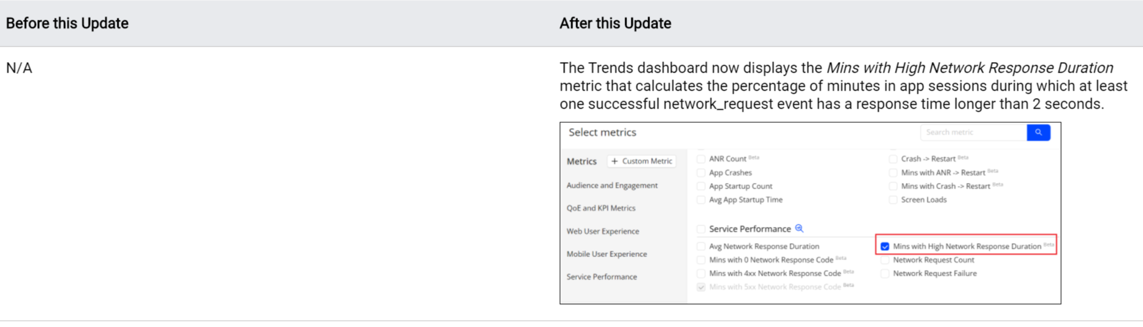Check Avg Network Response Duration
Image resolution: width=1143 pixels, height=327 pixels.
[701, 246]
